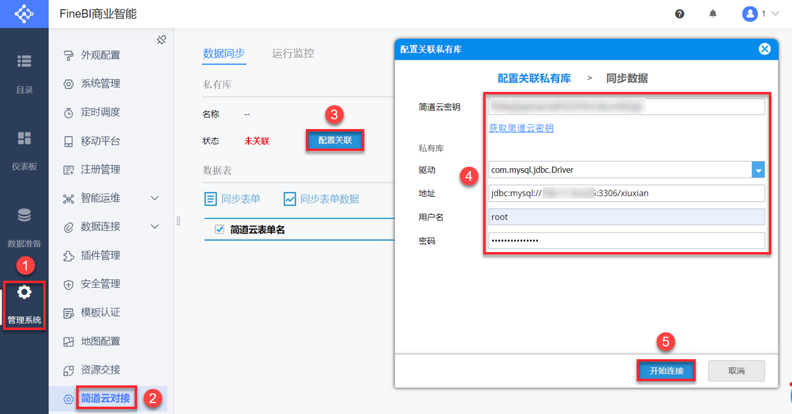
Task: Click 注册管理 registration icon
Action: 69,170
